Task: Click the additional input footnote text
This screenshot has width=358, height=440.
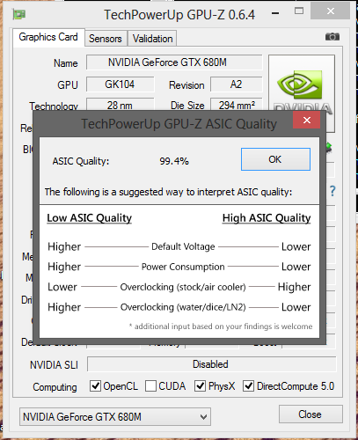Action: click(221, 326)
